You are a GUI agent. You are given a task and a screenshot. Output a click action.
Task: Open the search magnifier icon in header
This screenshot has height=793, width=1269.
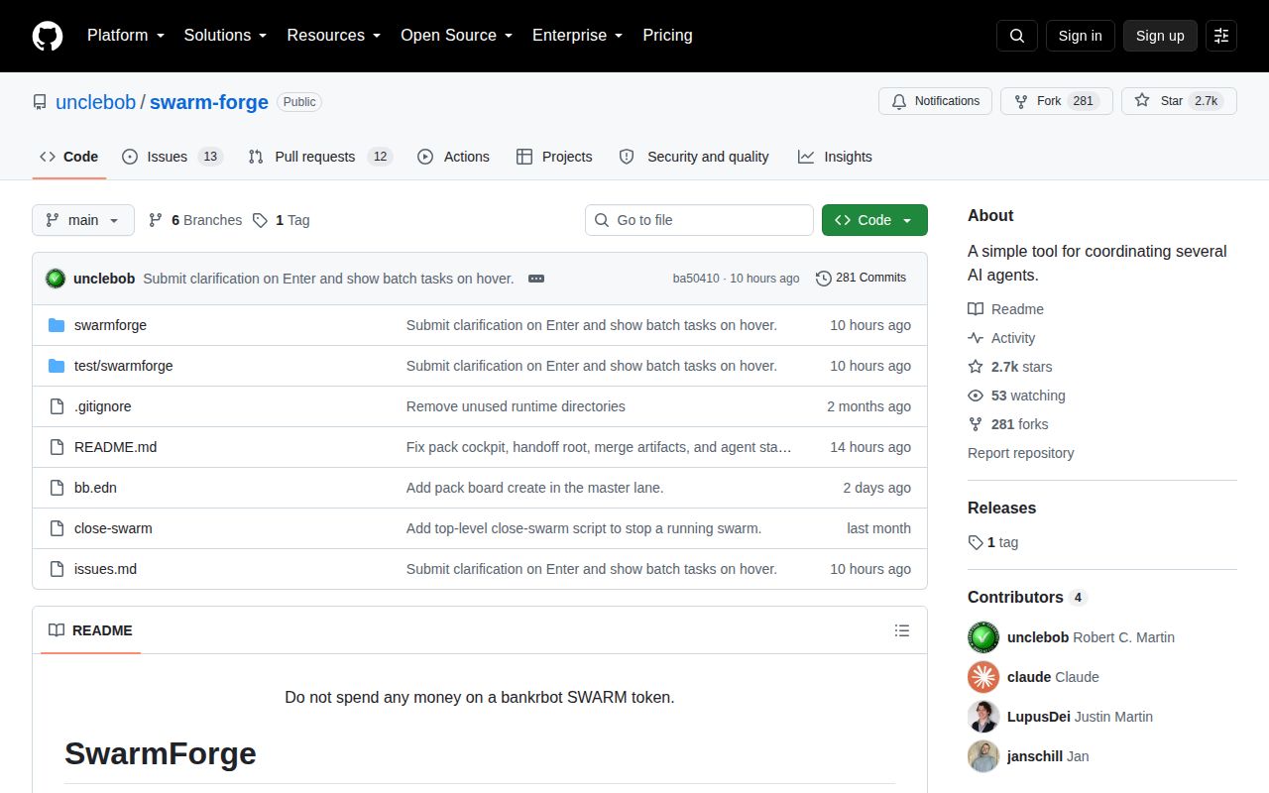pyautogui.click(x=1017, y=36)
